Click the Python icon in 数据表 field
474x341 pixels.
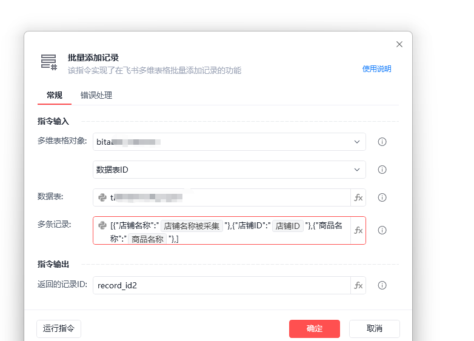click(x=102, y=197)
